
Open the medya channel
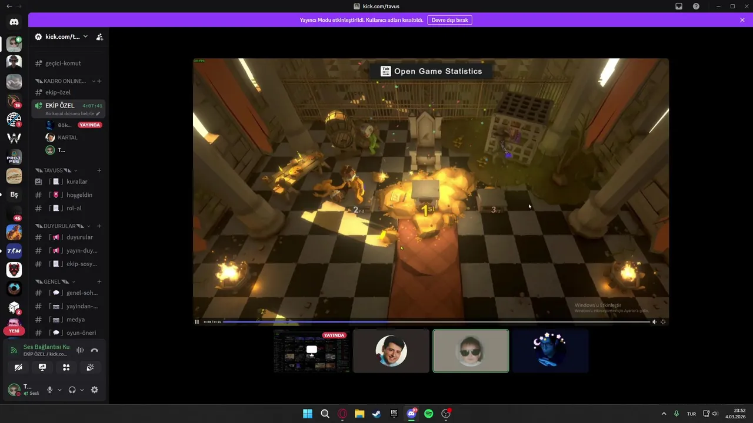coord(68,320)
